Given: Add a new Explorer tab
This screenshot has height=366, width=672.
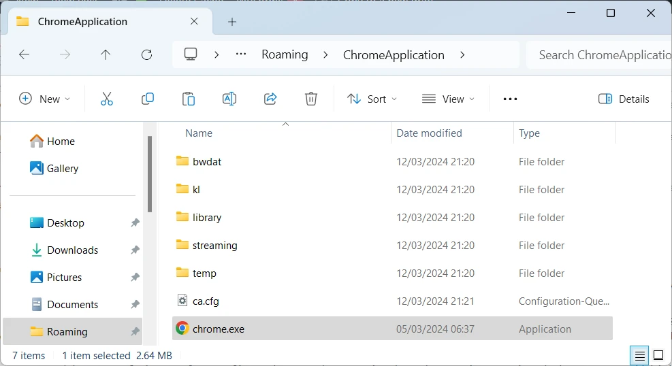Looking at the screenshot, I should (x=232, y=22).
